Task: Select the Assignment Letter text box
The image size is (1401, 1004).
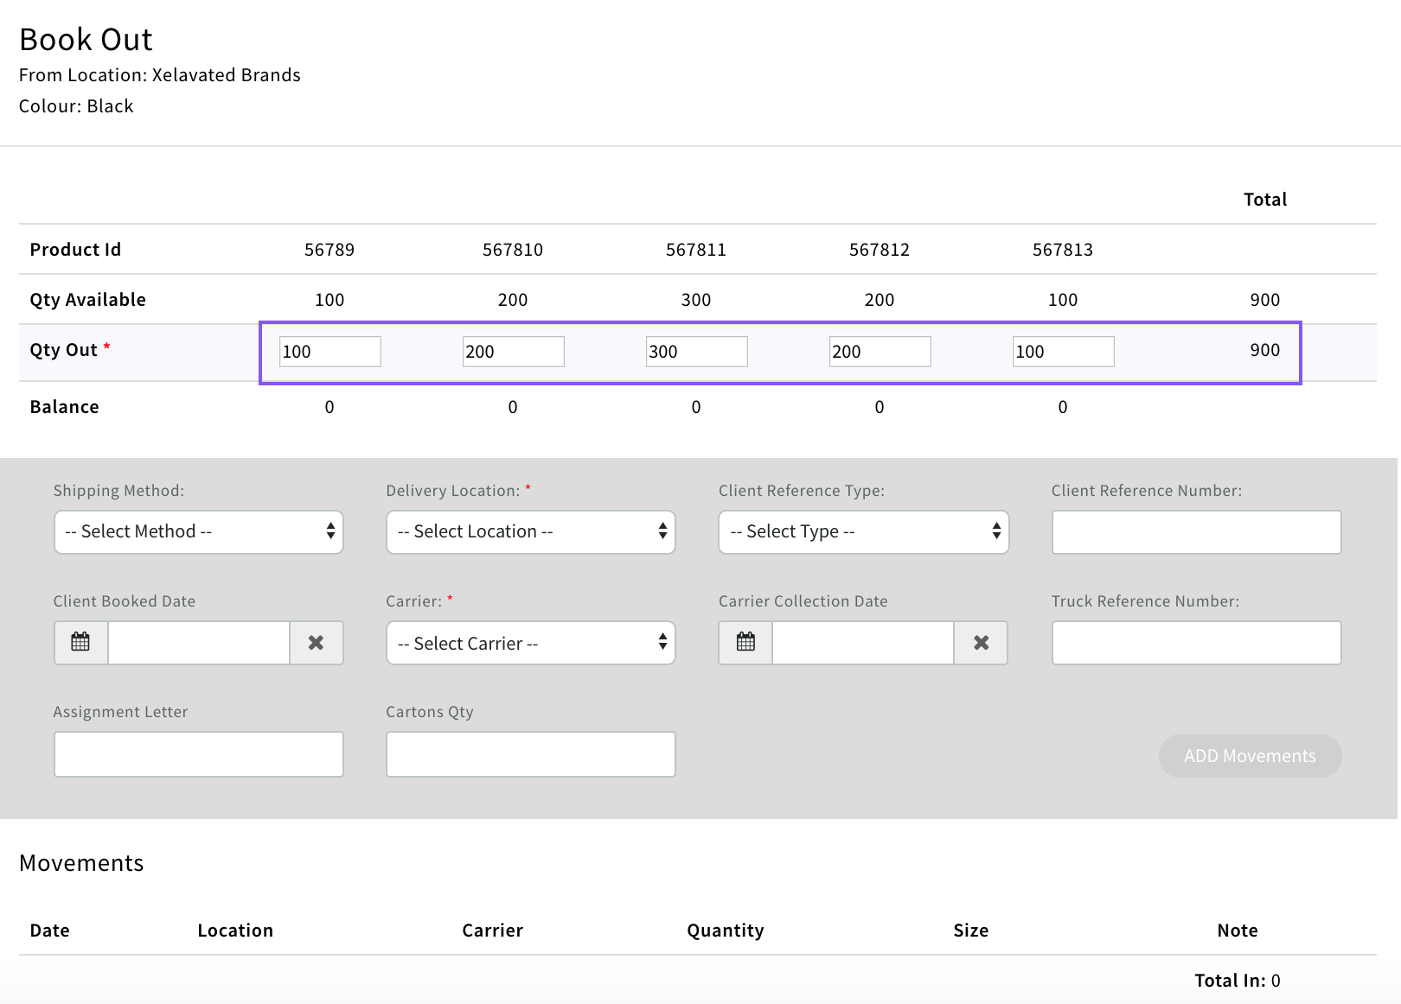Action: tap(199, 754)
